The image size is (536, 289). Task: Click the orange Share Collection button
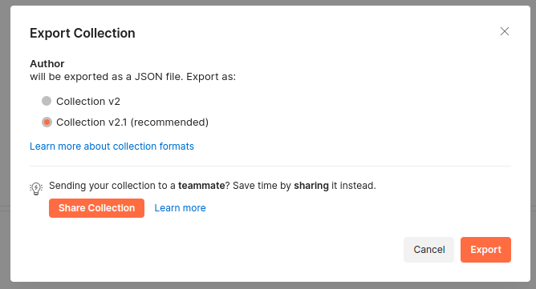[96, 208]
